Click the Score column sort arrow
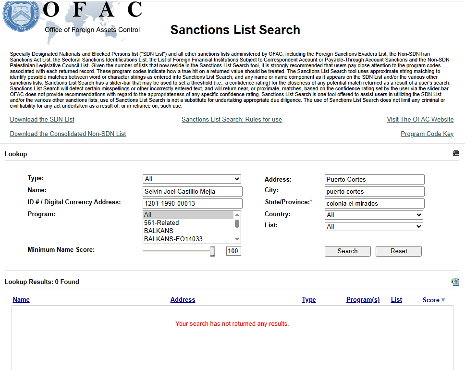 pyautogui.click(x=443, y=300)
